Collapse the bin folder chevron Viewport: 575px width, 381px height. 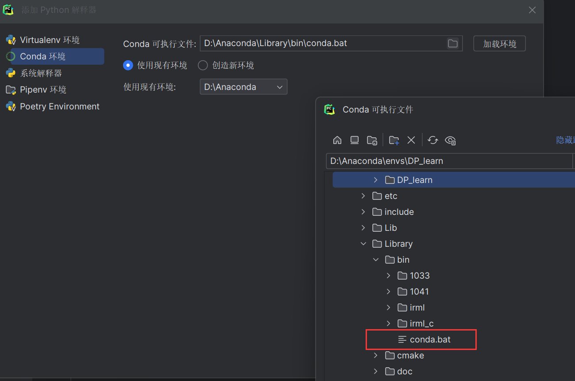376,260
